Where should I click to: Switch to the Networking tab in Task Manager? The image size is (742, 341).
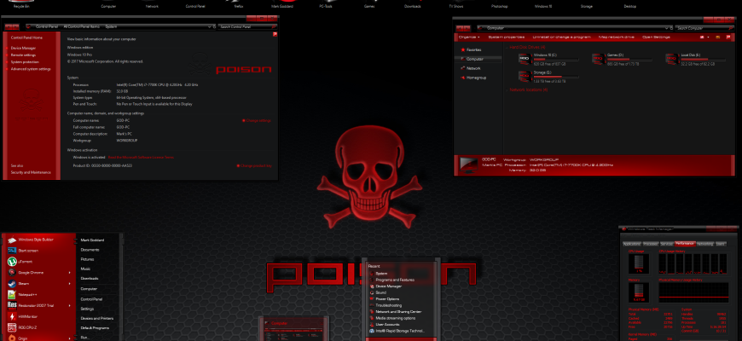pyautogui.click(x=705, y=244)
